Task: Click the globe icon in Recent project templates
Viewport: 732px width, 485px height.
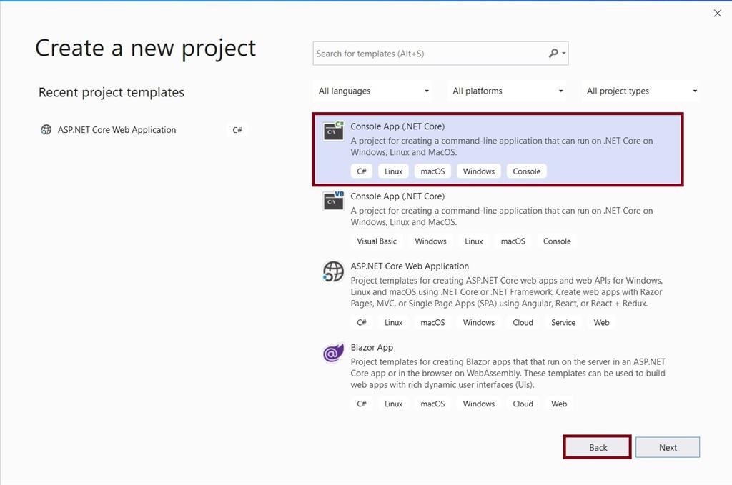Action: (x=46, y=130)
